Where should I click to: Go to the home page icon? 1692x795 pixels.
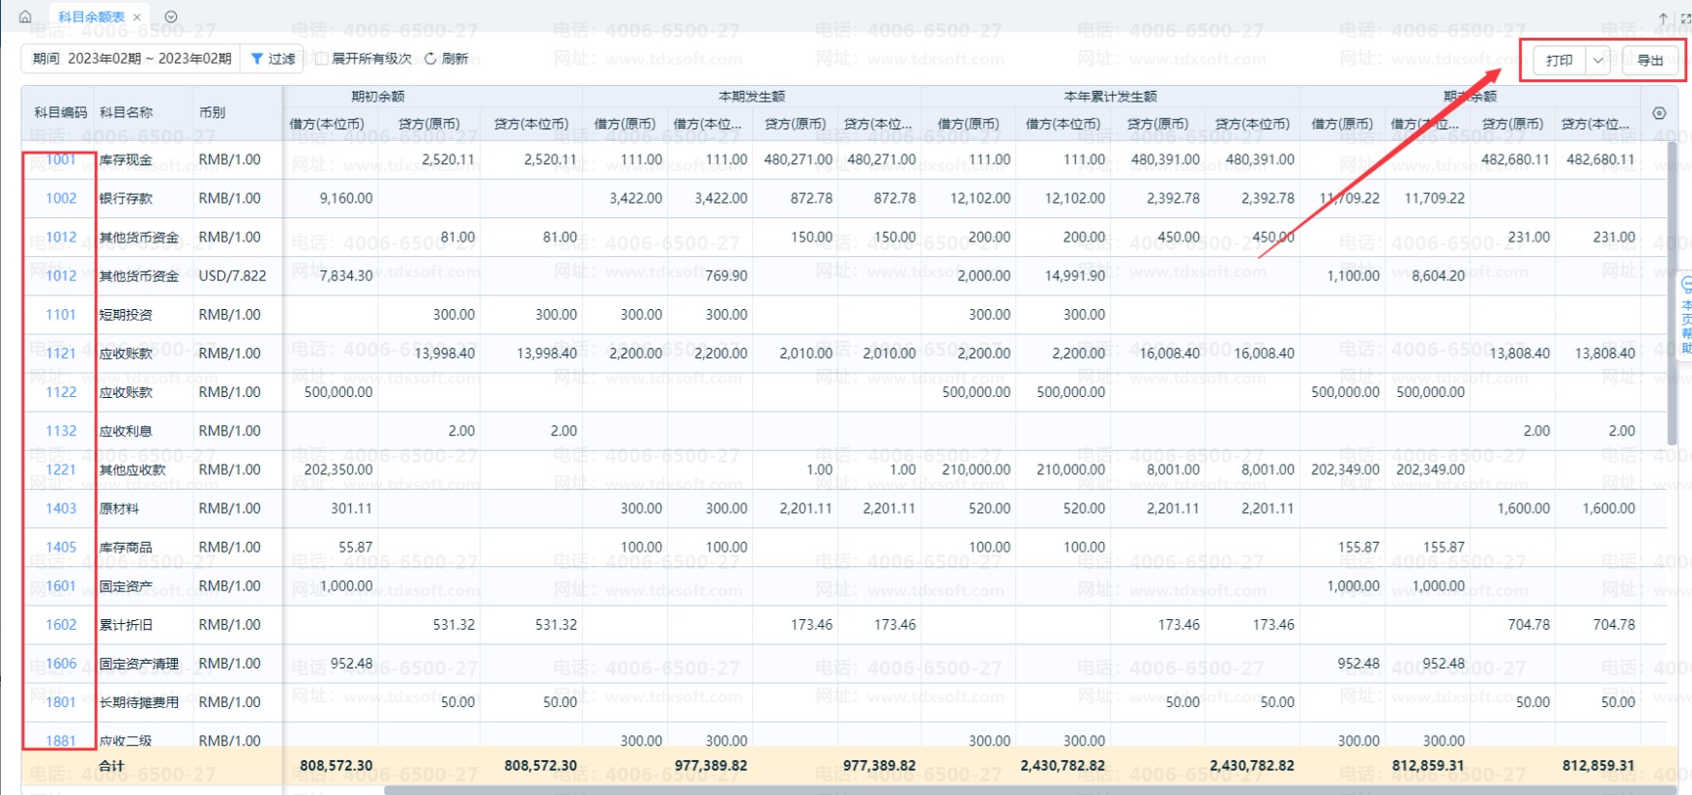pos(25,16)
